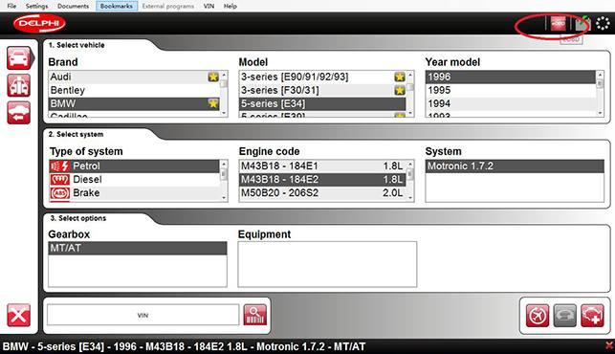Click the car-on-lift sidebar icon
615x354 pixels.
18,85
